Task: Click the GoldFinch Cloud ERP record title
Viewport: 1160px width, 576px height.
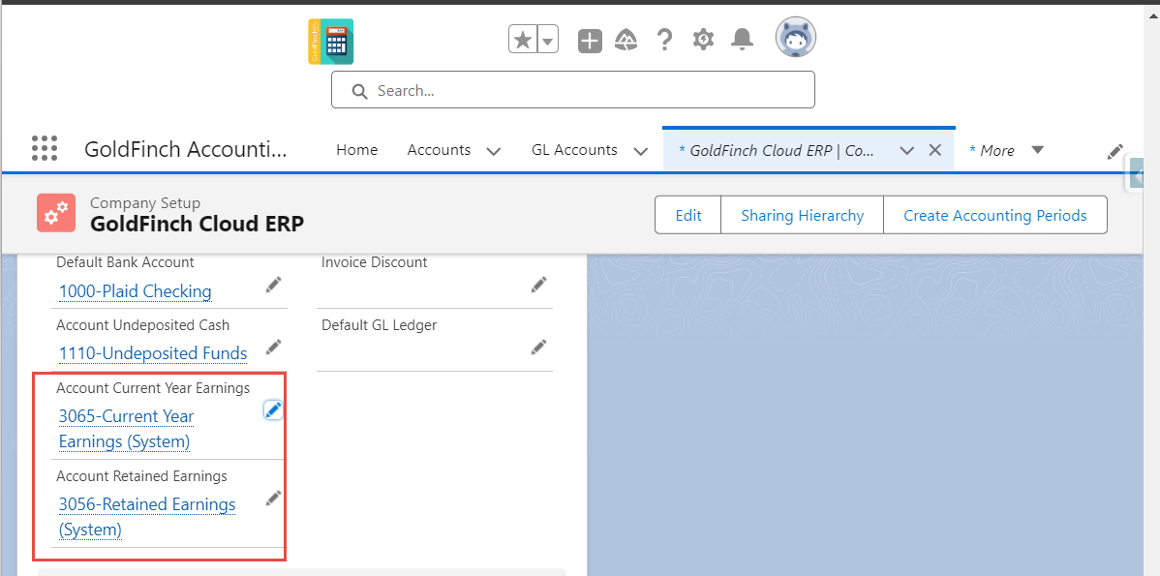Action: (197, 224)
